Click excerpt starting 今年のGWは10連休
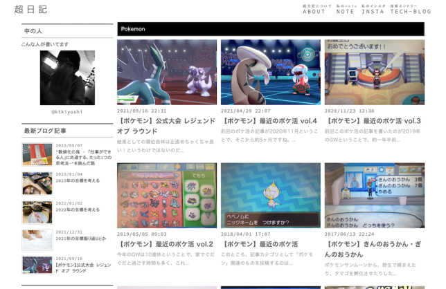446x289 pixels. (x=166, y=259)
